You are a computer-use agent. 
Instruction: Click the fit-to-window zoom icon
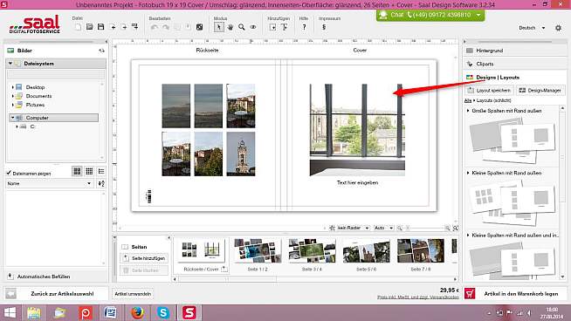455,229
